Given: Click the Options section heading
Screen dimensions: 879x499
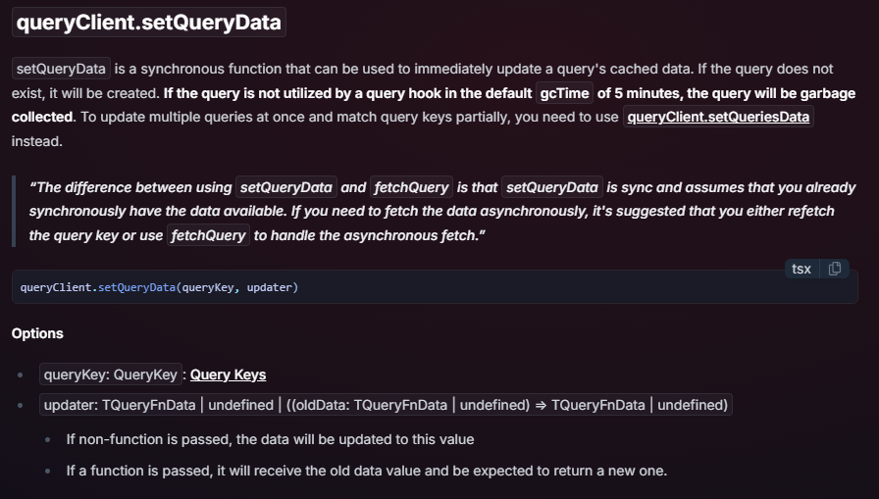Looking at the screenshot, I should click(x=37, y=333).
